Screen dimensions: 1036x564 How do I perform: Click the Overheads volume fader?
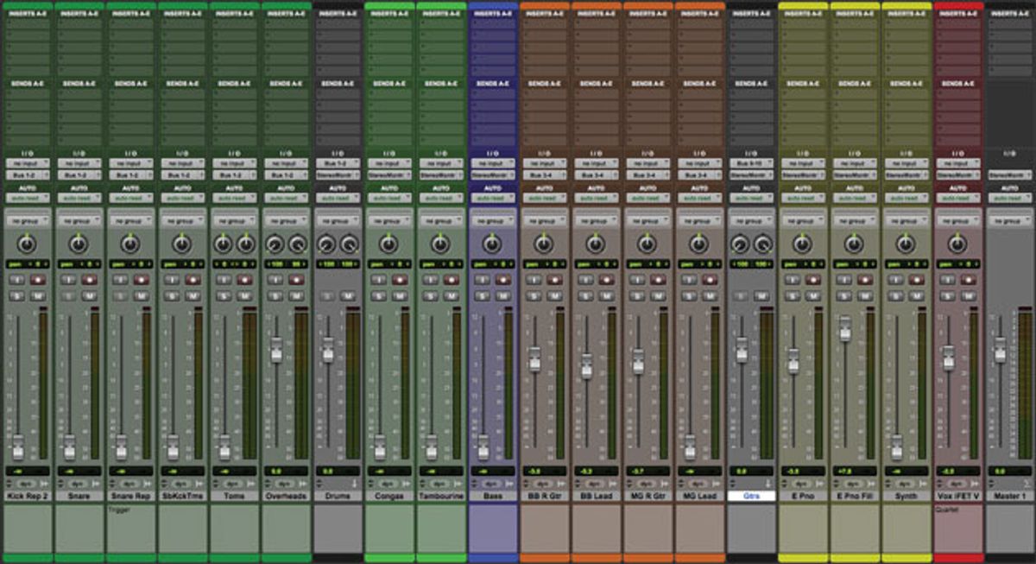(276, 349)
